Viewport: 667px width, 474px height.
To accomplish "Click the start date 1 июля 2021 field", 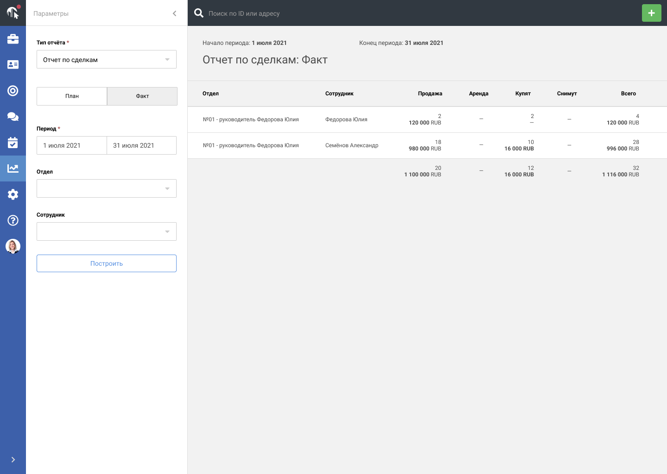I will 72,145.
